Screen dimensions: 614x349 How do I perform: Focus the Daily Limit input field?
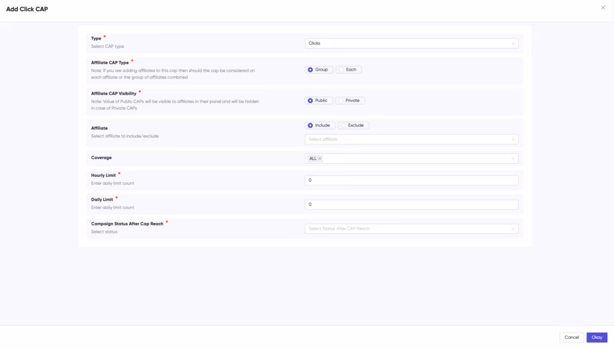(411, 204)
